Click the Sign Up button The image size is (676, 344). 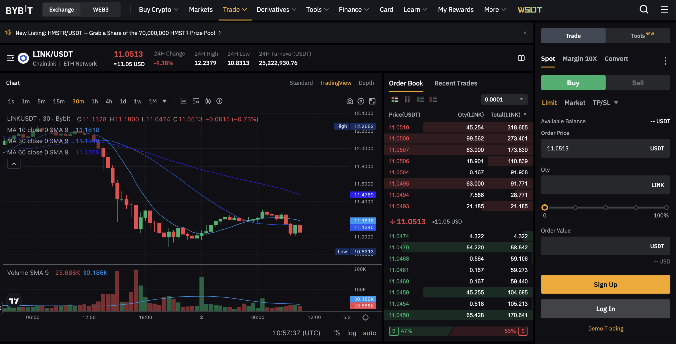(x=605, y=284)
